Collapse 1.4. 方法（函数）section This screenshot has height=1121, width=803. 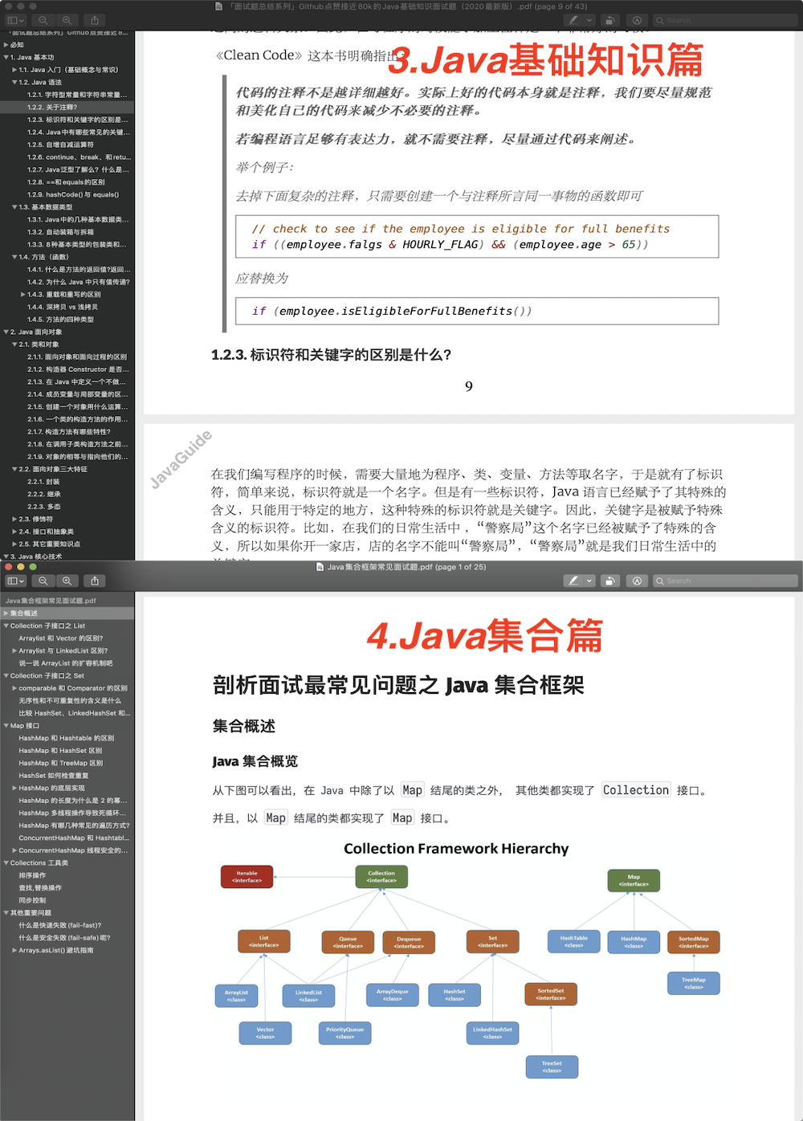pyautogui.click(x=14, y=257)
